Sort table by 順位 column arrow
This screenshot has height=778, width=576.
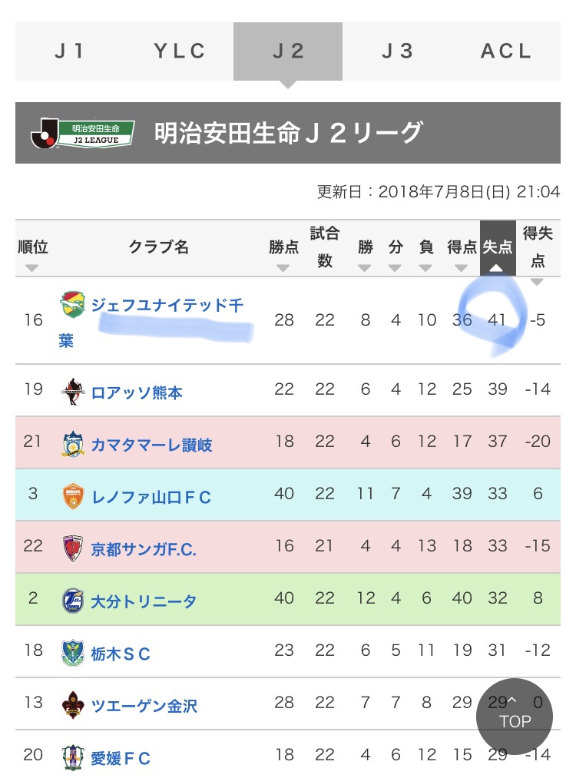pos(32,269)
